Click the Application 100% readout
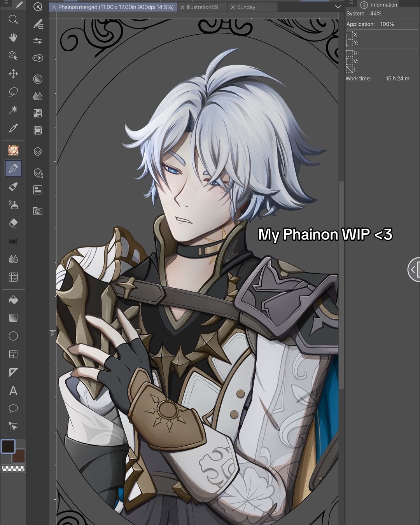 (370, 24)
